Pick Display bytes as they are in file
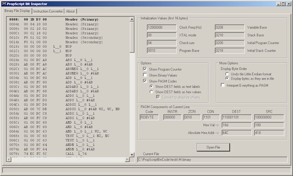This screenshot has width=293, height=176. [227, 79]
